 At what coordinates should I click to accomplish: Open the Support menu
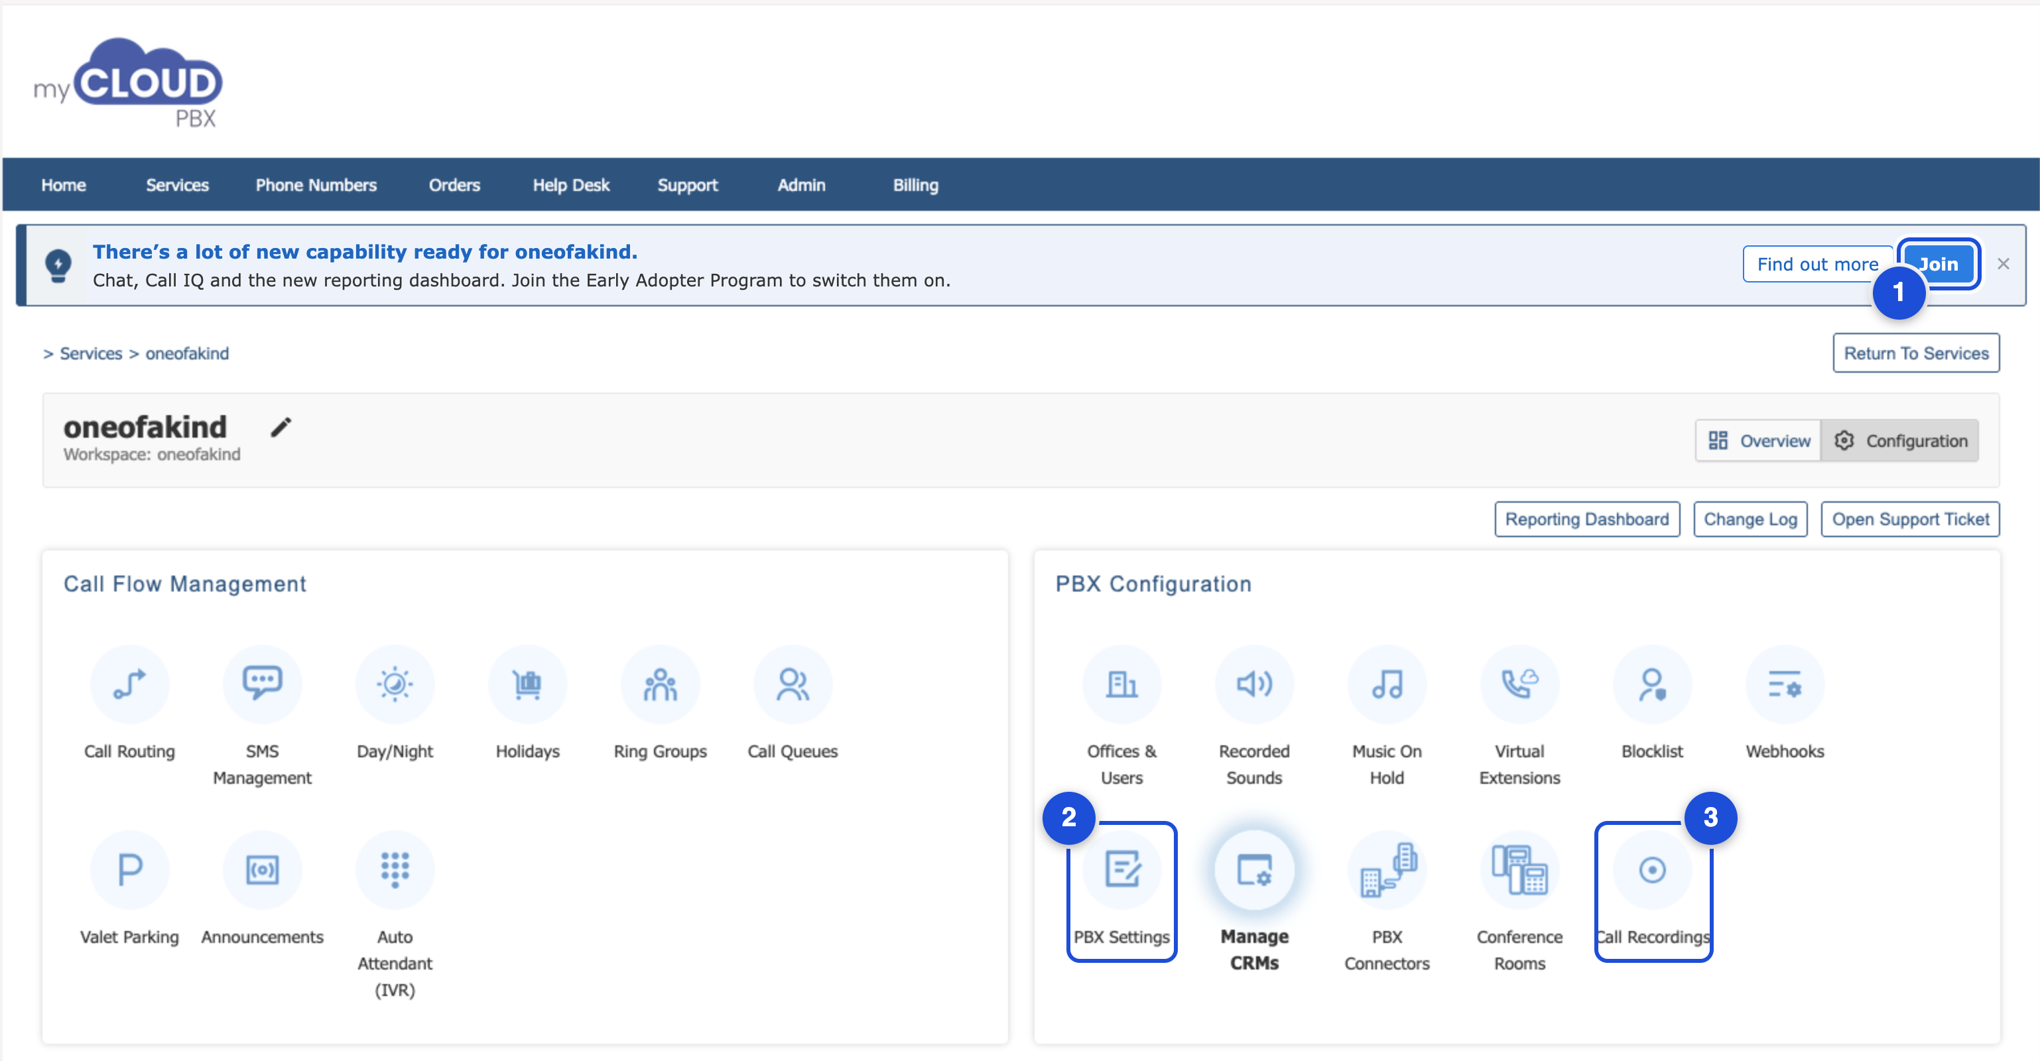(x=687, y=184)
